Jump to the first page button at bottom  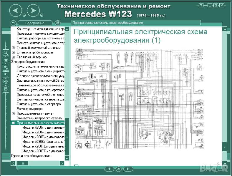tap(109, 169)
